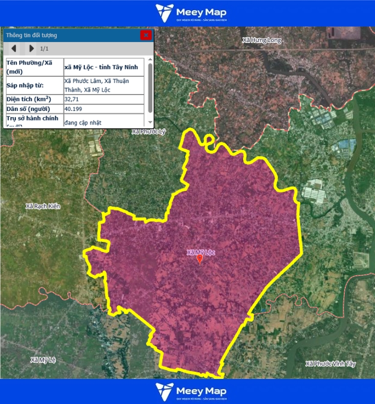
Task: Click the 'Thông tin đối tượng' panel title bar
Action: [x=72, y=35]
